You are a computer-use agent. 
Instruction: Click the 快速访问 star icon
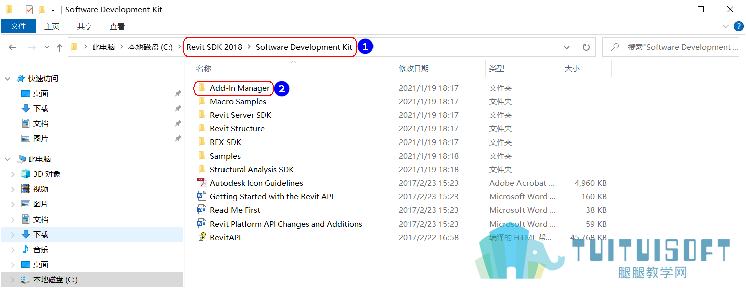coord(21,78)
